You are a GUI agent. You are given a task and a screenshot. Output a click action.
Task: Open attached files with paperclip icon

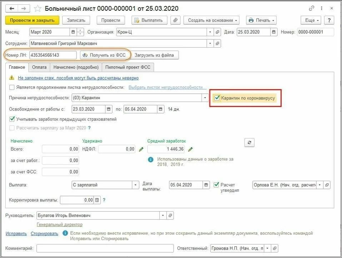coord(175,20)
